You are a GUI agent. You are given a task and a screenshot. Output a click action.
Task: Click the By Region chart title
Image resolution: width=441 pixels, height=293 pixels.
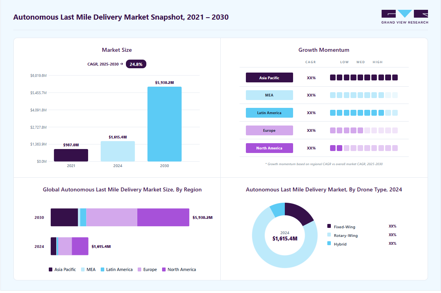pyautogui.click(x=122, y=189)
